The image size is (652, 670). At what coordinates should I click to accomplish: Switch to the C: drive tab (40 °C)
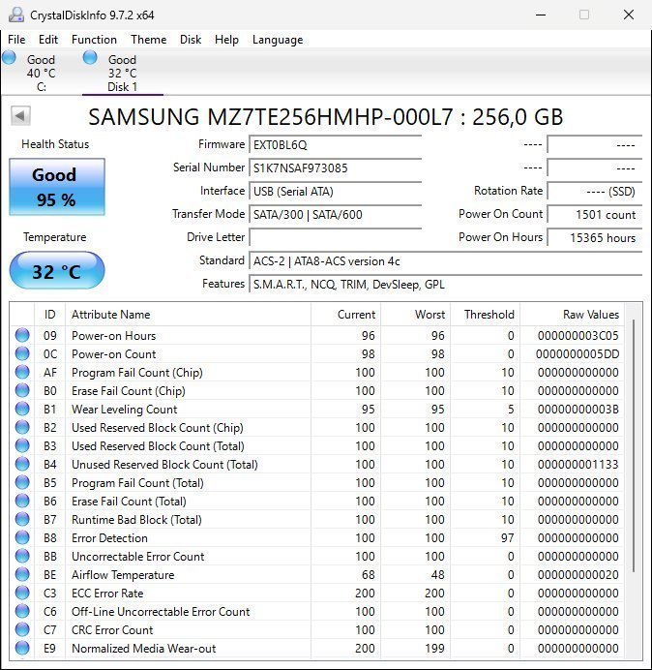pyautogui.click(x=41, y=73)
